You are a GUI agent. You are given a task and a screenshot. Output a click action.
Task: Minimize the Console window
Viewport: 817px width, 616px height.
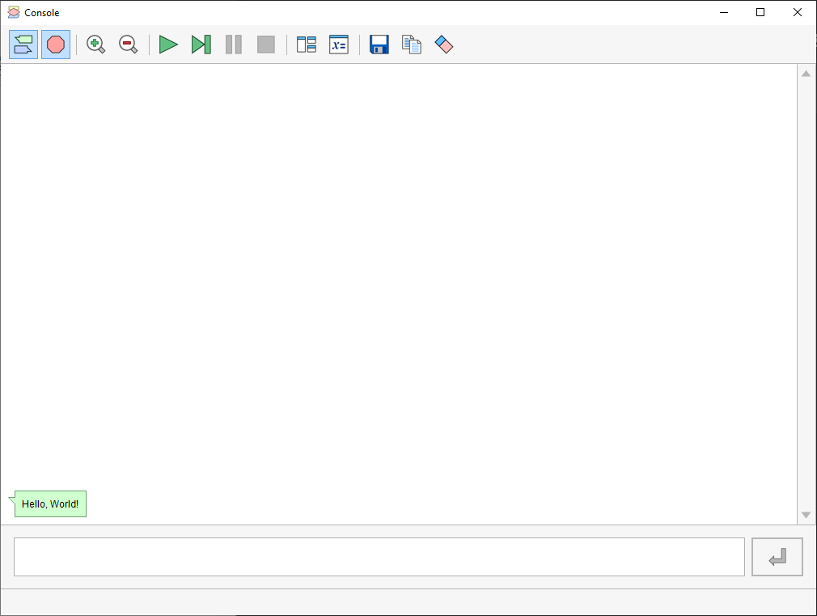[x=724, y=12]
